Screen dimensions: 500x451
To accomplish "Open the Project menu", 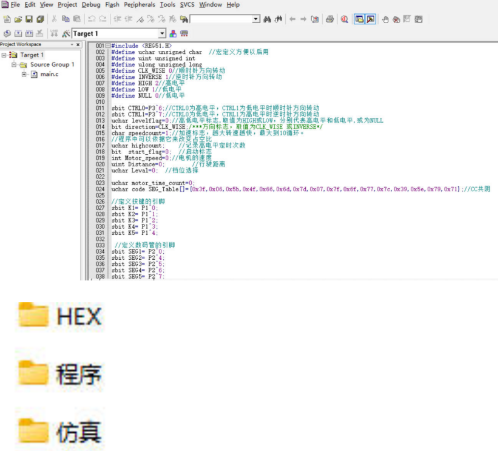I will (x=67, y=4).
